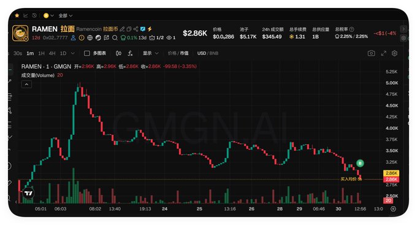Select USD as the chart currency
417x225 pixels.
pos(202,53)
